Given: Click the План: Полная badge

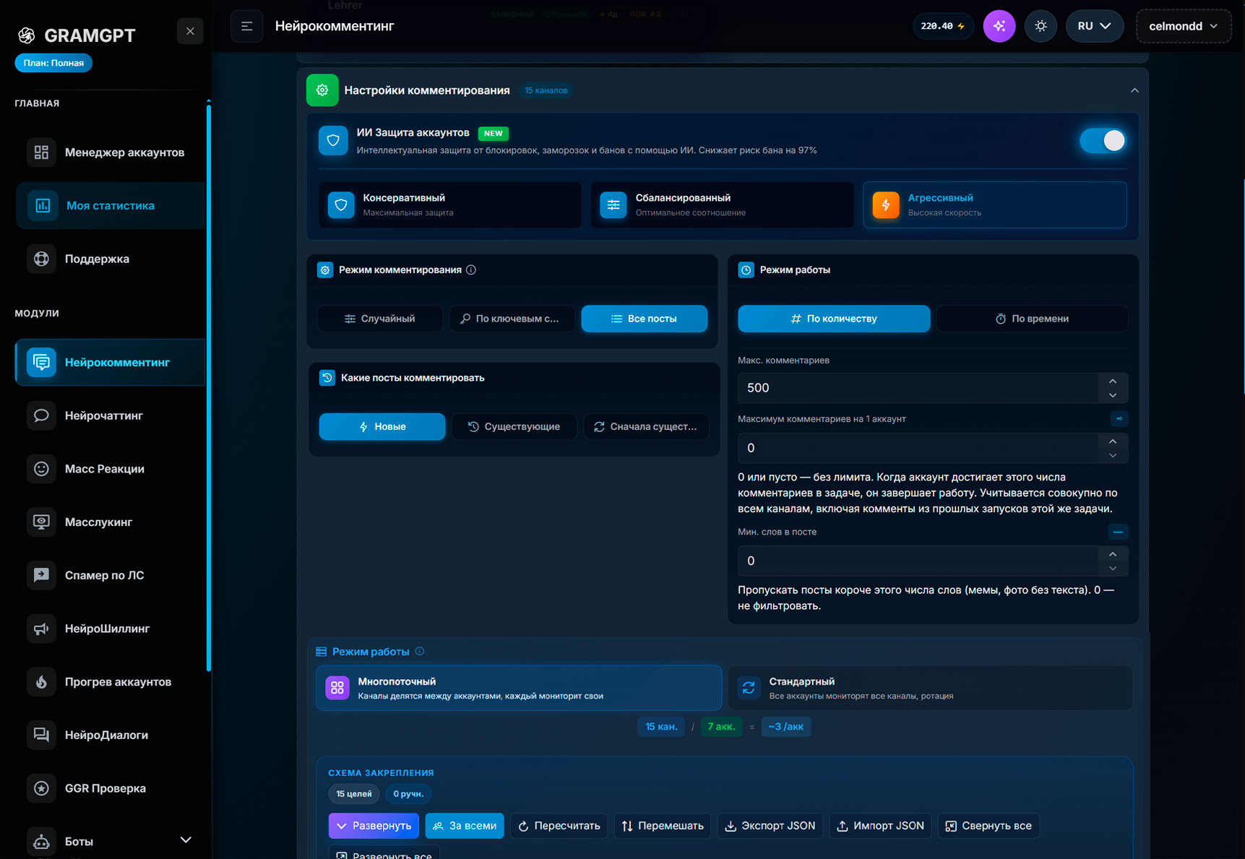Looking at the screenshot, I should click(x=53, y=63).
